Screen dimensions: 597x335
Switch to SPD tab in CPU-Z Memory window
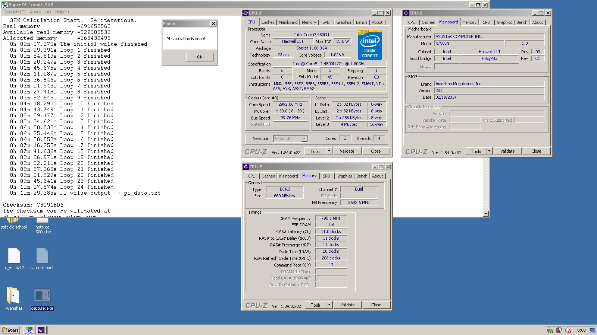click(326, 176)
